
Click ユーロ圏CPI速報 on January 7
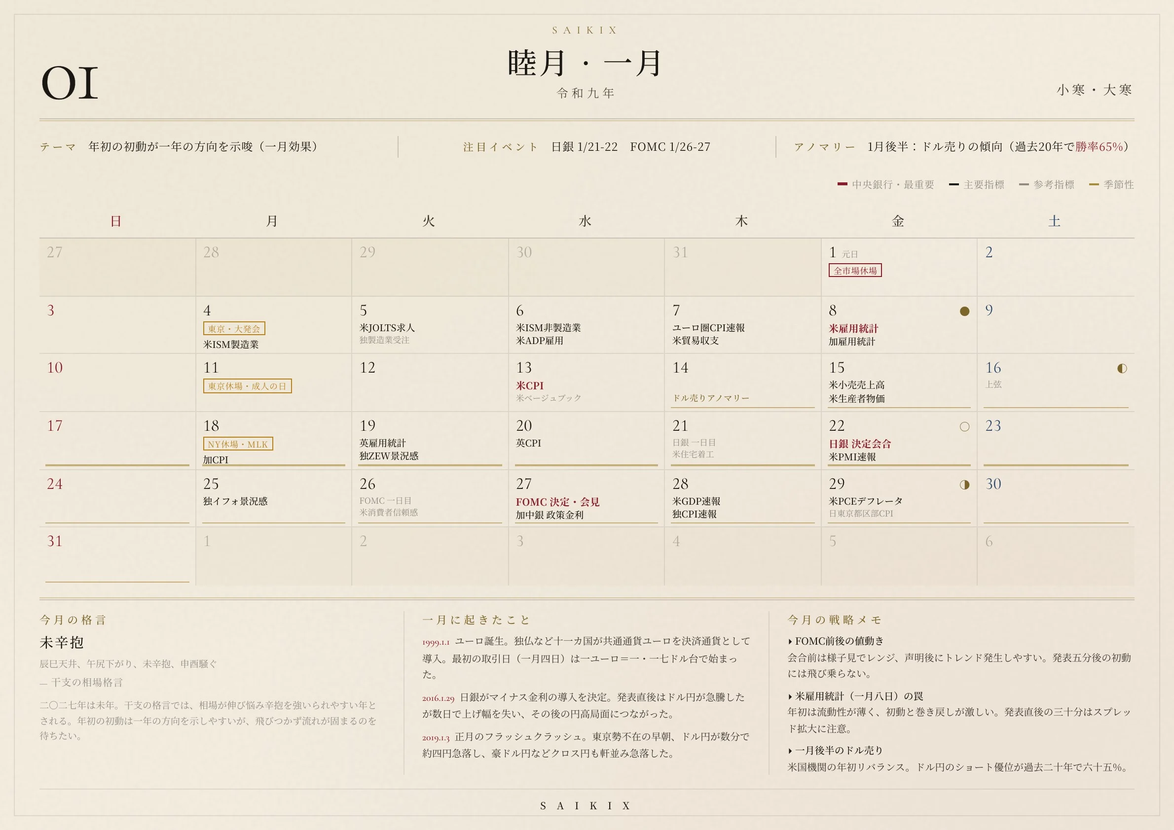(708, 328)
